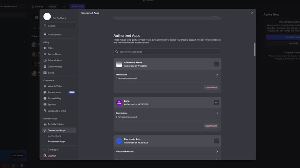Click the settings content scrollbar thumb
Screen dimensions: 300x168
pos(255,49)
